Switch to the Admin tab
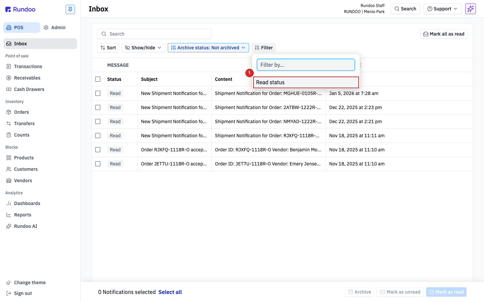484x302 pixels. click(x=55, y=28)
